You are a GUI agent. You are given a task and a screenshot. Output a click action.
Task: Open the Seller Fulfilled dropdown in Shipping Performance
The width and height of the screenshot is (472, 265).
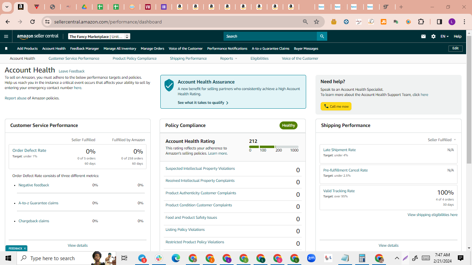pos(442,140)
